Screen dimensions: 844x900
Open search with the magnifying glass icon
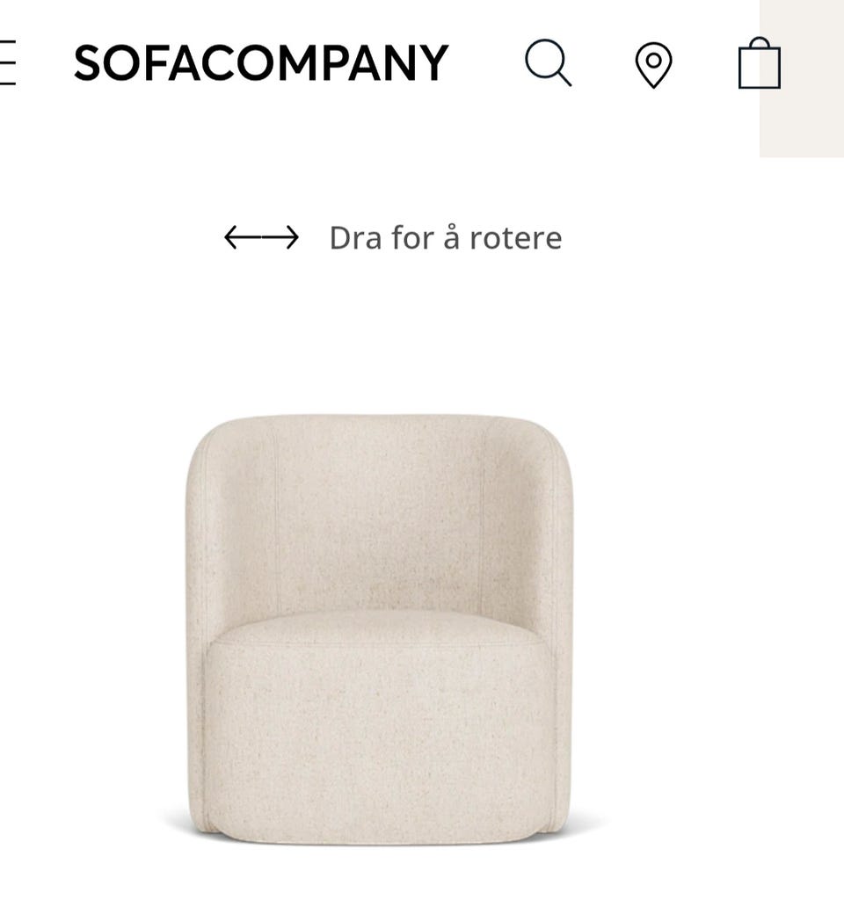coord(549,62)
